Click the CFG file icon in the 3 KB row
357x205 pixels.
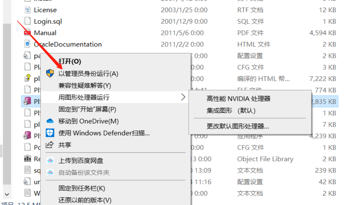(28, 67)
